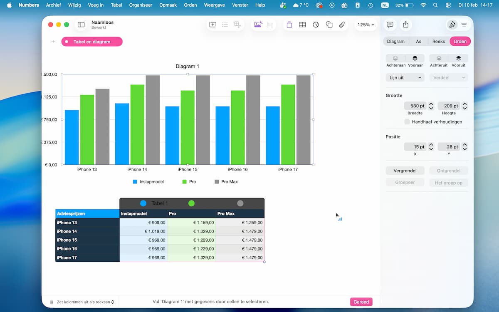Click the share icon in toolbar
The image size is (499, 312).
pyautogui.click(x=405, y=25)
